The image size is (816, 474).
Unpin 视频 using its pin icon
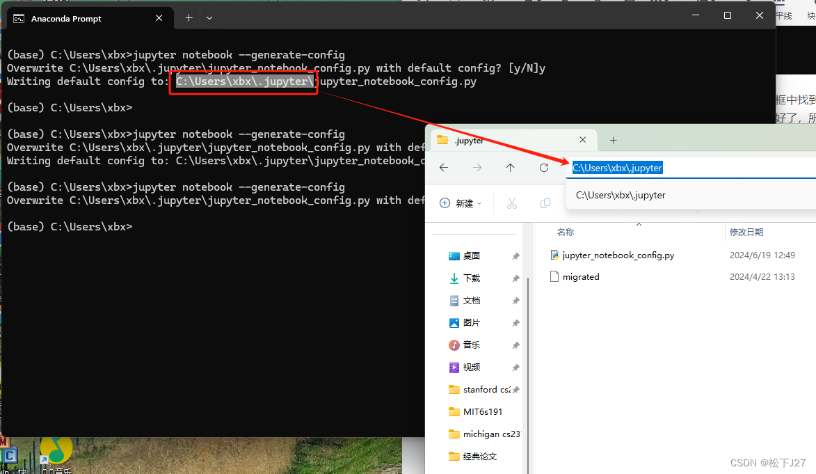tap(515, 368)
